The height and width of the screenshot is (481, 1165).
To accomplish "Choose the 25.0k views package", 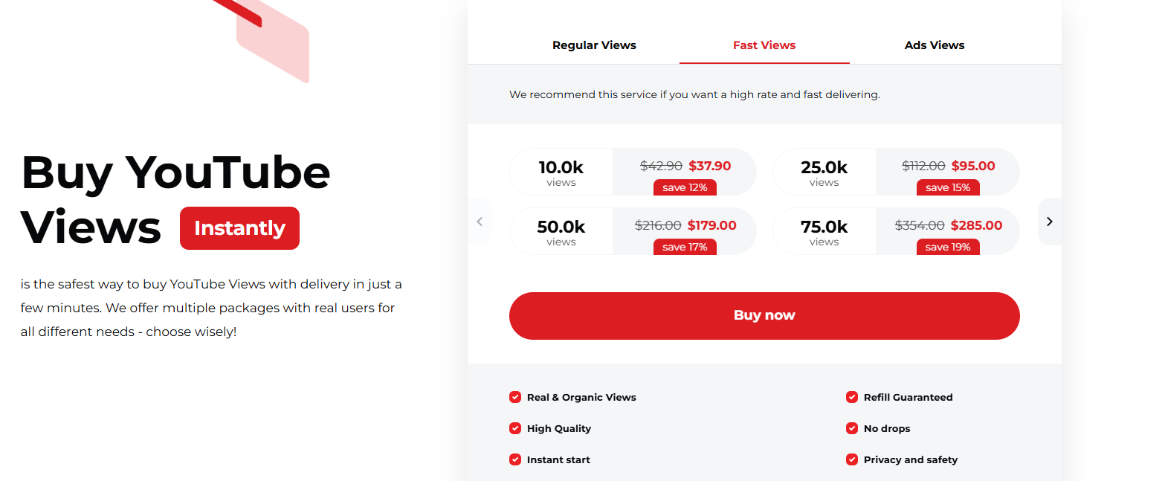I will pyautogui.click(x=896, y=172).
